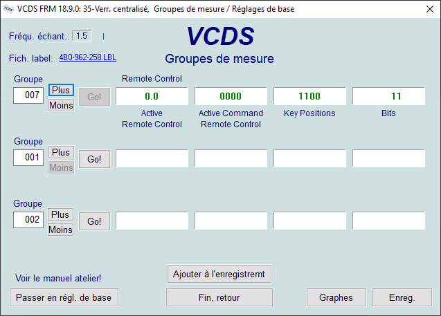Select the Key Positions value 1100
The width and height of the screenshot is (441, 316).
click(x=309, y=96)
